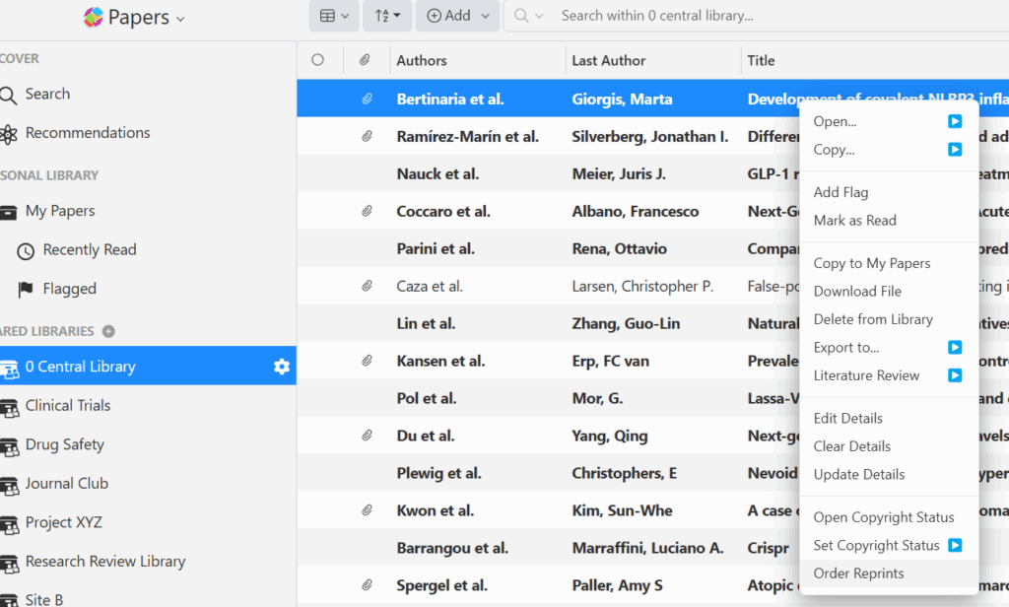Click the attachment paperclip on Ramírez-Marín row
Viewport: 1009px width, 607px height.
367,137
